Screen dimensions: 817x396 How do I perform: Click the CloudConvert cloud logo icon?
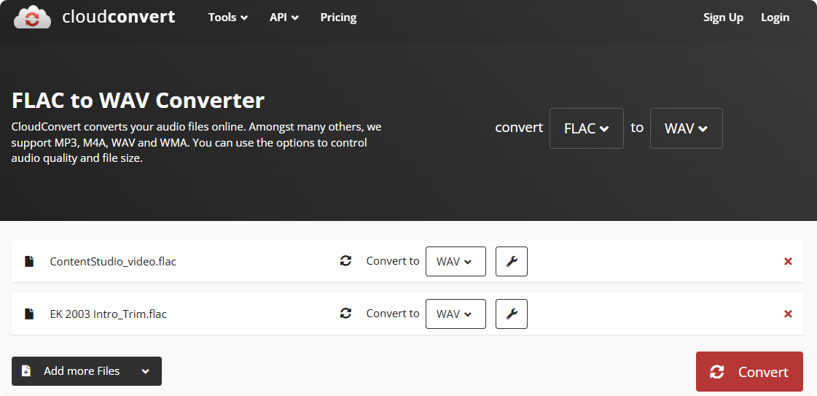click(32, 18)
